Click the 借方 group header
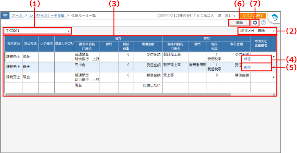Image resolution: width=297 pixels, height=153 pixels. [x=118, y=38]
